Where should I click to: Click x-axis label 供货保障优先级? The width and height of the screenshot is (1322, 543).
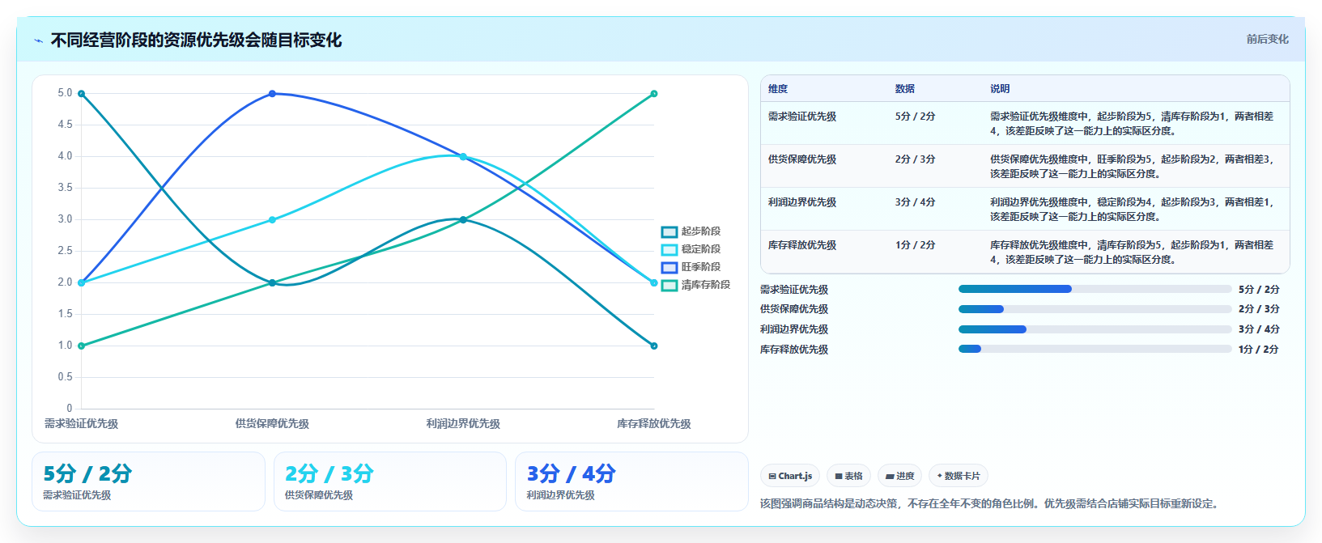(272, 424)
